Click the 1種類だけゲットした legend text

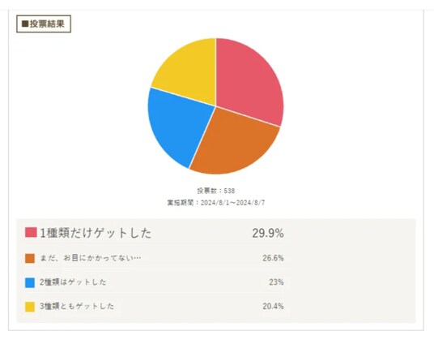96,233
